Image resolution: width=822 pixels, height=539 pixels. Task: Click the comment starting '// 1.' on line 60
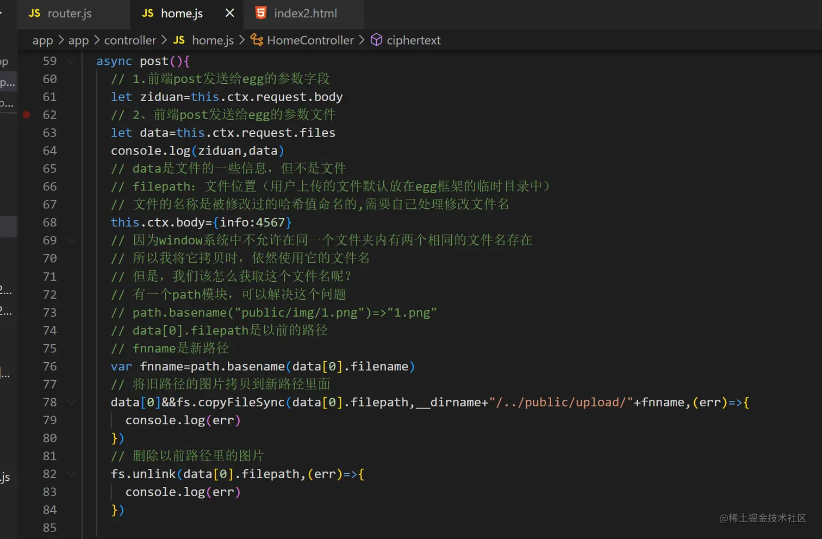220,79
